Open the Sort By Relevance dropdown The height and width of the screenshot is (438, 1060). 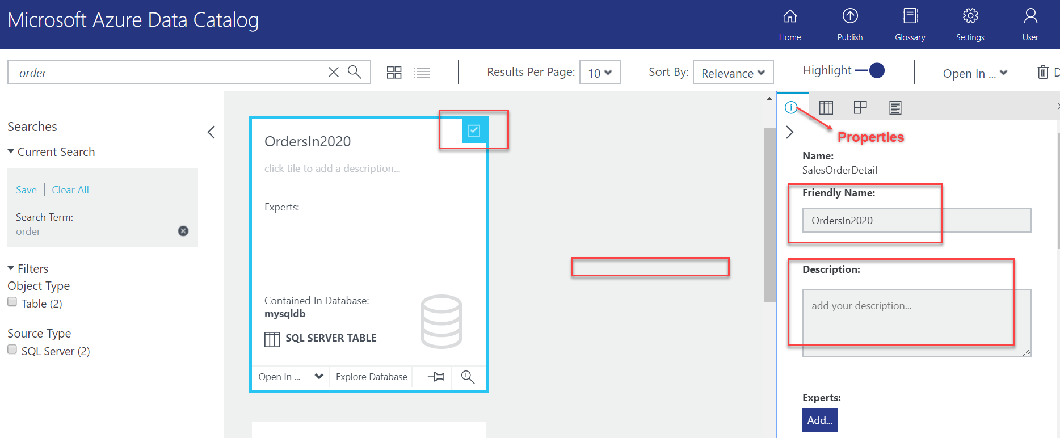click(733, 73)
